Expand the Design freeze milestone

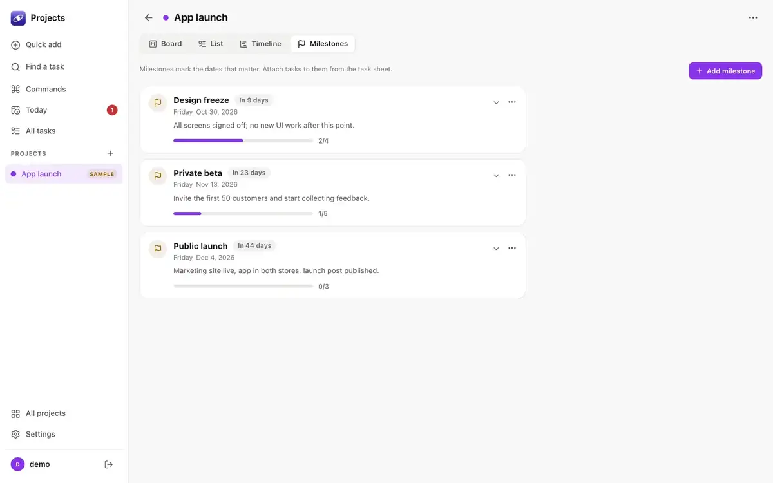(x=496, y=102)
